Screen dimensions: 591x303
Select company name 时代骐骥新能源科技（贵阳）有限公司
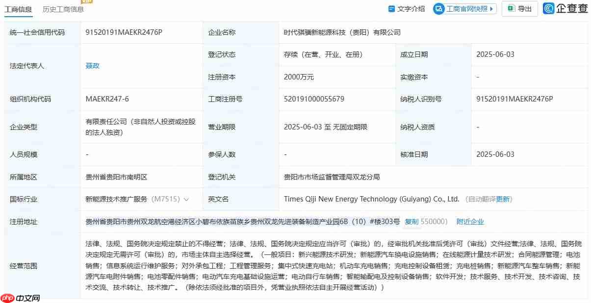coord(342,32)
